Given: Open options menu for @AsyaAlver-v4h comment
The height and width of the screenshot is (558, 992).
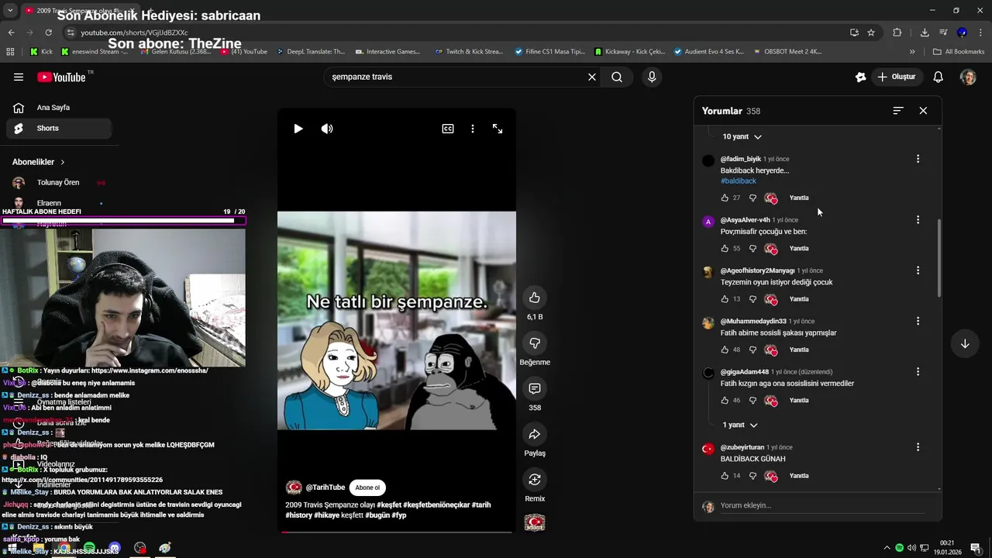Looking at the screenshot, I should point(918,220).
